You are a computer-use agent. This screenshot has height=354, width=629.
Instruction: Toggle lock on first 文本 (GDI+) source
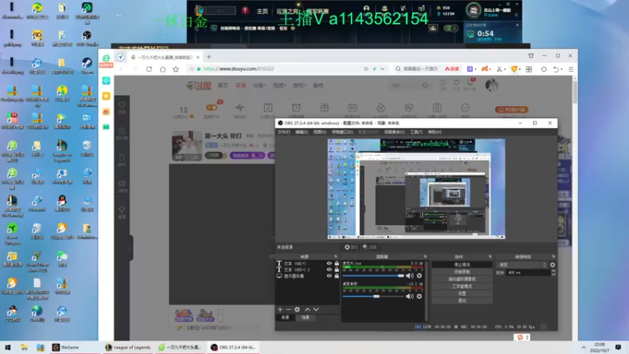(337, 264)
